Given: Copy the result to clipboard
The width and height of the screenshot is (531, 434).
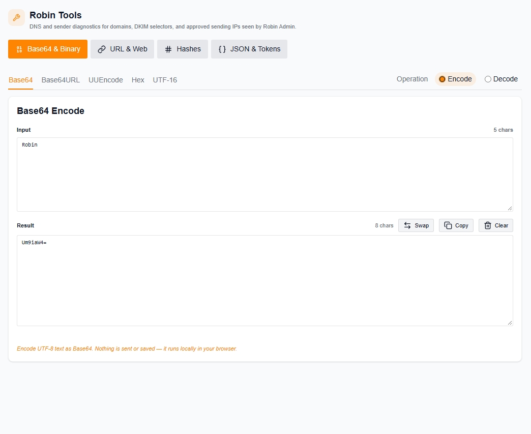Looking at the screenshot, I should click(x=456, y=225).
